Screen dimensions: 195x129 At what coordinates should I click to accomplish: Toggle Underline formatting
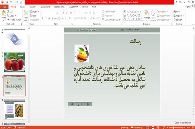point(49,18)
